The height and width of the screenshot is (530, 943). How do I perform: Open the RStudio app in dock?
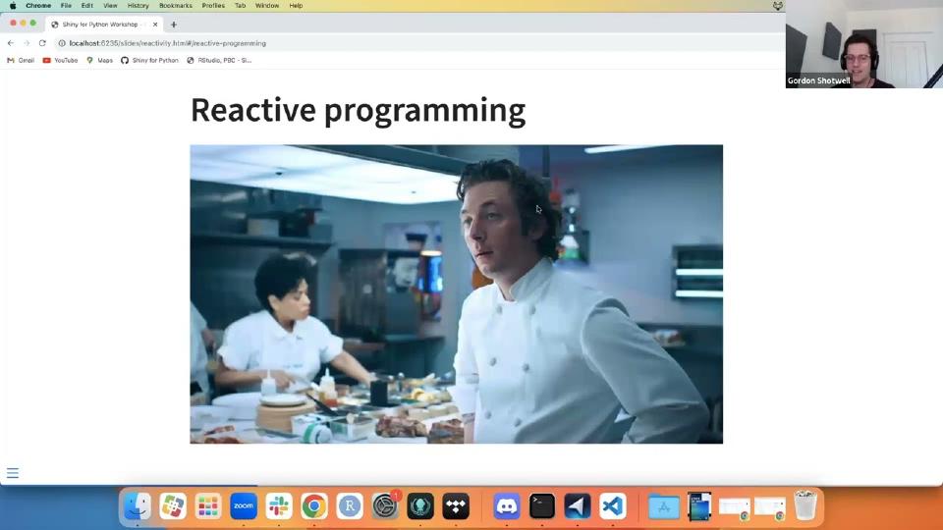point(350,506)
